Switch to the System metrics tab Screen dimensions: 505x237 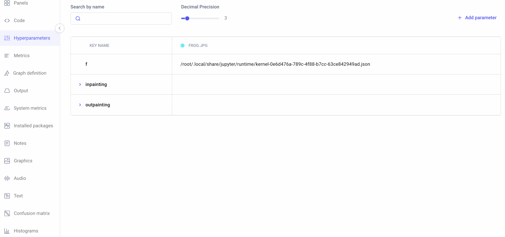(x=30, y=108)
